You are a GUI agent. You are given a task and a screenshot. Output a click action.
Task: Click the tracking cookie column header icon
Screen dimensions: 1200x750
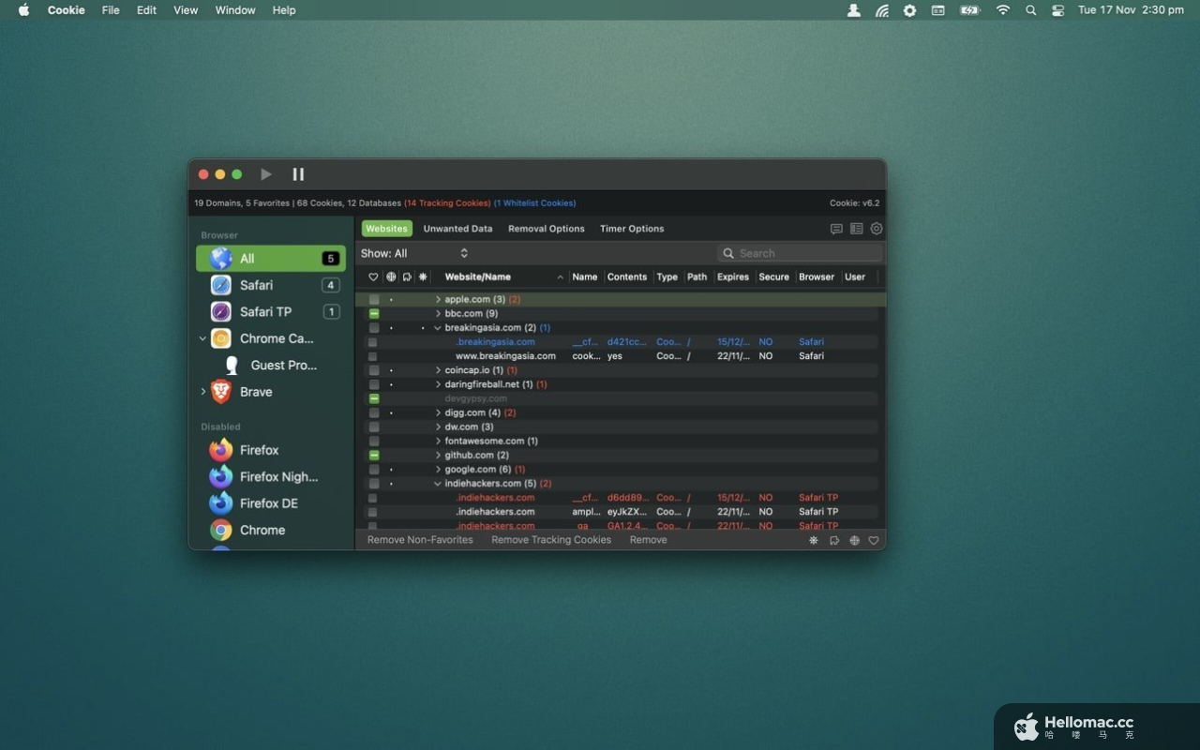407,277
